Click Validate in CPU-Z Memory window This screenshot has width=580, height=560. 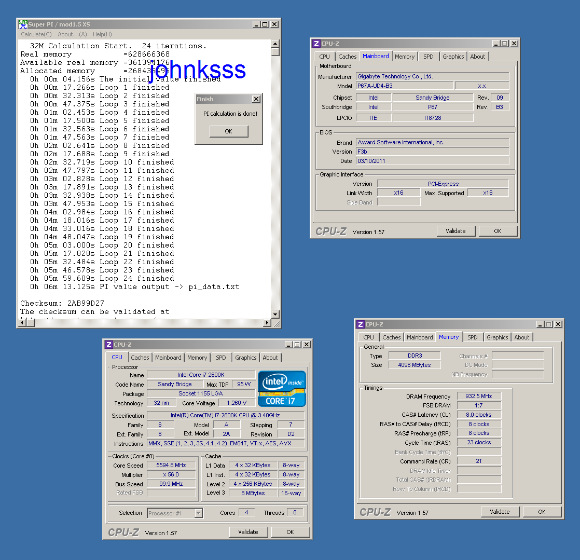[x=500, y=512]
